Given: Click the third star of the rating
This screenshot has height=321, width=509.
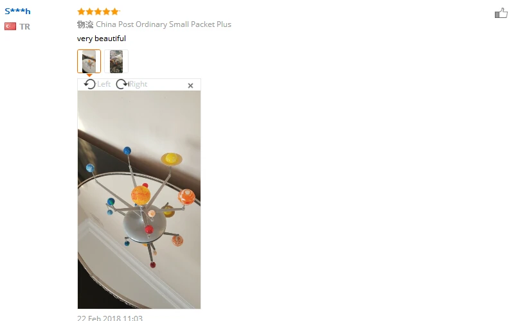Looking at the screenshot, I should [x=98, y=12].
